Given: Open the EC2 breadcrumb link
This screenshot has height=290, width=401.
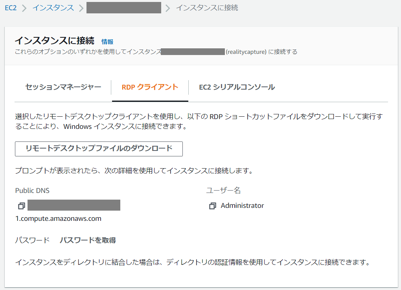Looking at the screenshot, I should tap(11, 8).
